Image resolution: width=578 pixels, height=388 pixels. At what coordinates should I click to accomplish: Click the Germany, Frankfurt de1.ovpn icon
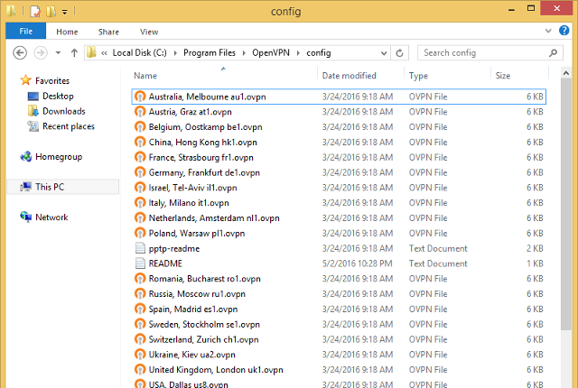[x=140, y=172]
